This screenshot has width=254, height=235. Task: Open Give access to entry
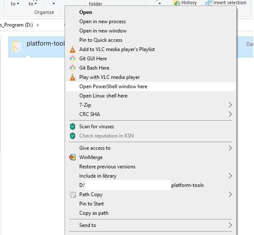(x=151, y=148)
